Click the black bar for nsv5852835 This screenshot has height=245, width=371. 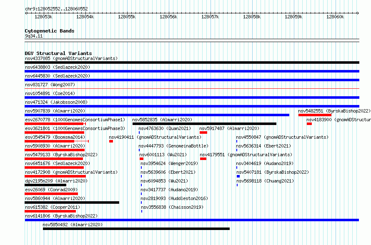204,124
